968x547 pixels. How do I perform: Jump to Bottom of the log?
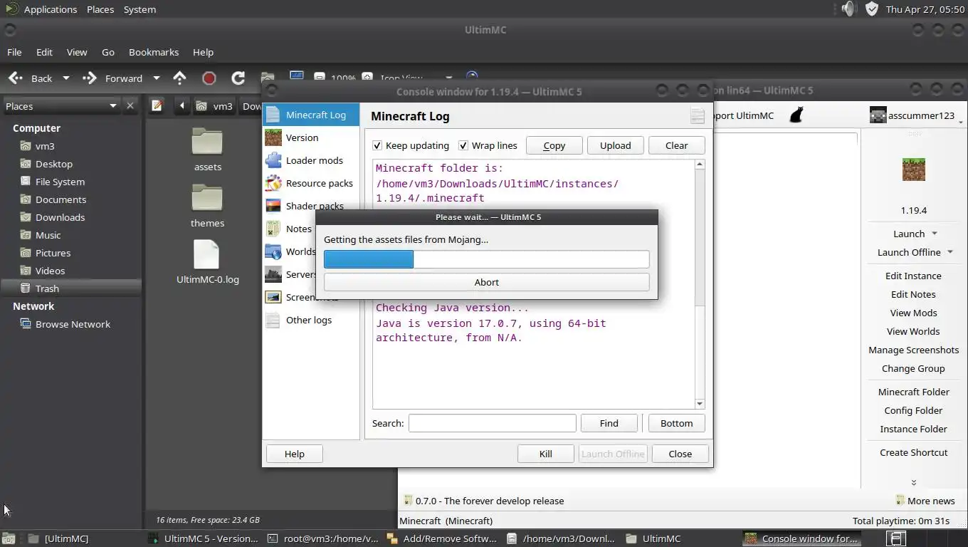677,423
